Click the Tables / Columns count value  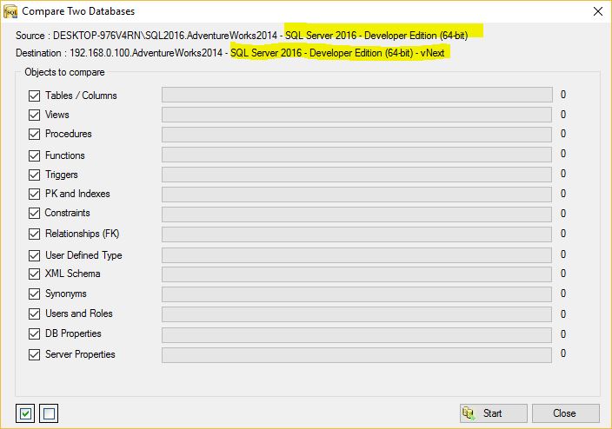point(563,95)
